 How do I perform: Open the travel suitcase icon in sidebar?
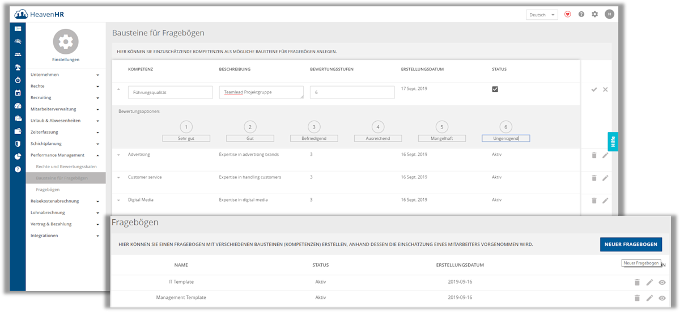[x=18, y=118]
